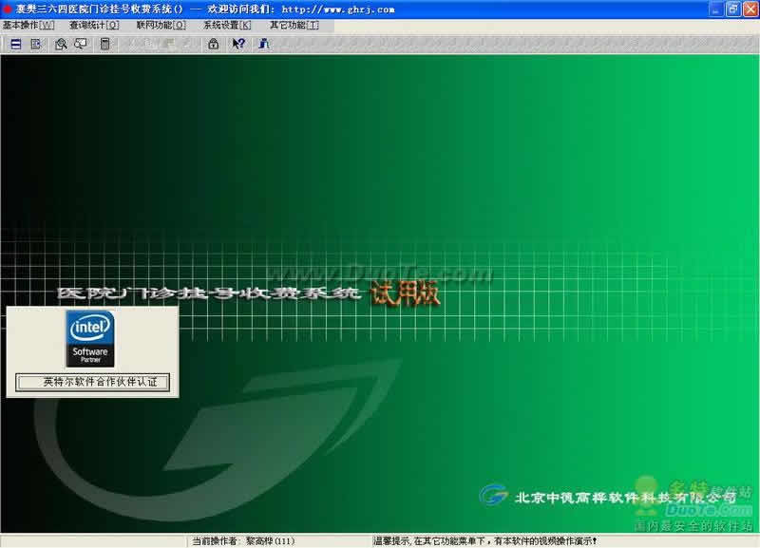The width and height of the screenshot is (760, 548).
Task: Click the exit person toolbar icon
Action: click(263, 45)
